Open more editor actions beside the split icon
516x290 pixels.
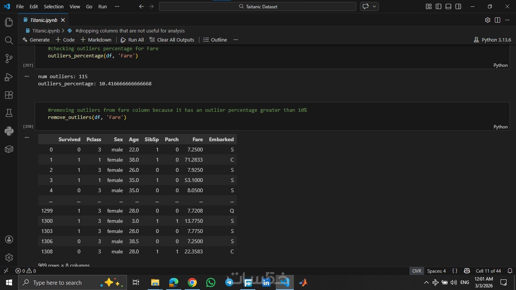pyautogui.click(x=507, y=20)
